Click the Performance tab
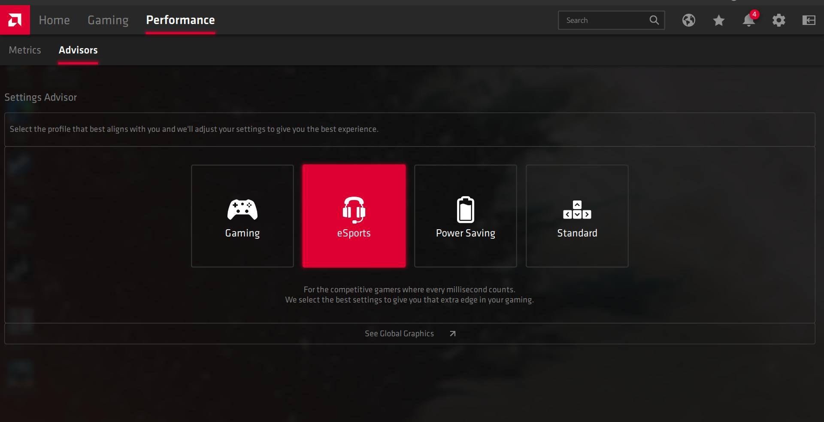The height and width of the screenshot is (422, 824). point(180,20)
